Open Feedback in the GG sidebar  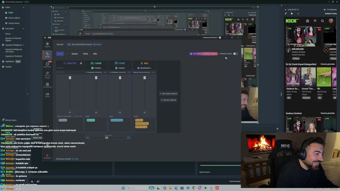(x=47, y=157)
